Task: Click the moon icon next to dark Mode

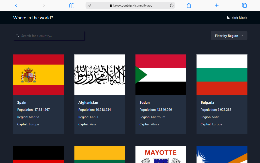Action: click(x=228, y=18)
